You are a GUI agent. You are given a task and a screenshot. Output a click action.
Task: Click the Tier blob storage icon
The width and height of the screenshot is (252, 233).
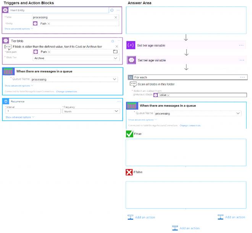click(6, 41)
